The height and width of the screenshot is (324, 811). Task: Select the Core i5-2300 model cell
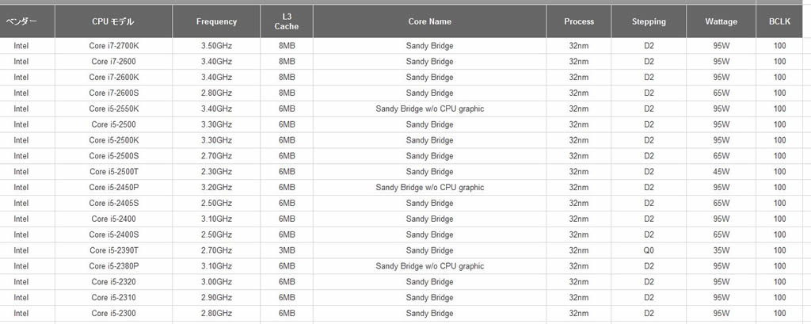tap(113, 313)
